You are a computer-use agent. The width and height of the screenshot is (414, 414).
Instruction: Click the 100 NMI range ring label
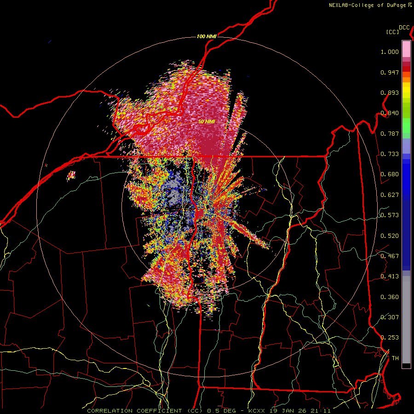(x=207, y=36)
